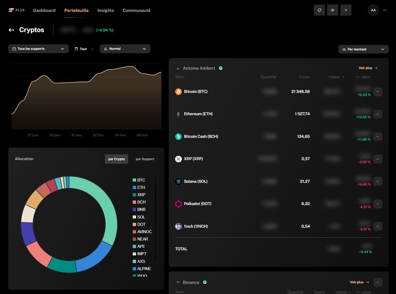This screenshot has height=294, width=396.
Task: Open the three-dot menu for Ethereum row
Action: click(378, 114)
